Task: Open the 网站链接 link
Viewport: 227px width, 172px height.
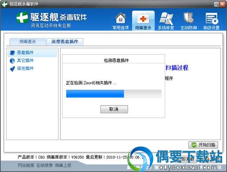Action: [x=26, y=165]
